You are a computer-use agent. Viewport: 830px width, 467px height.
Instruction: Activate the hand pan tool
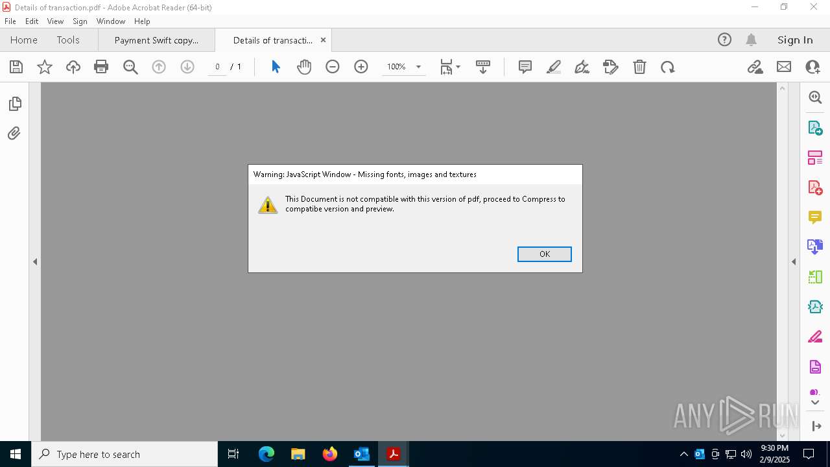(304, 67)
